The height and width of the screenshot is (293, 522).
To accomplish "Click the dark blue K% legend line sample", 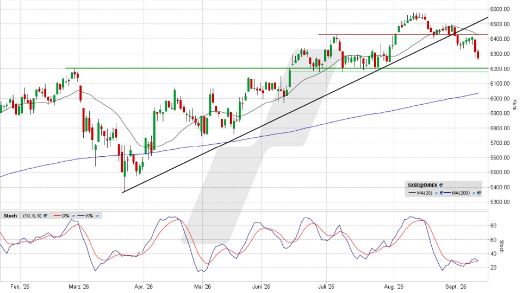I will (x=81, y=215).
